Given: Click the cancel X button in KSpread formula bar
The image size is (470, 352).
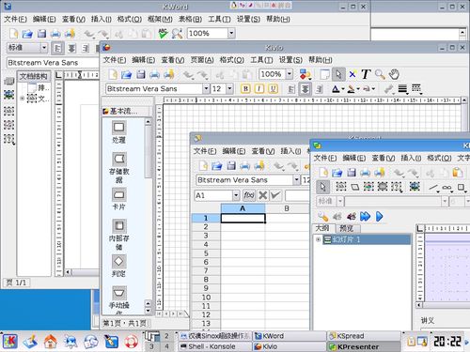Looking at the screenshot, I should click(263, 195).
